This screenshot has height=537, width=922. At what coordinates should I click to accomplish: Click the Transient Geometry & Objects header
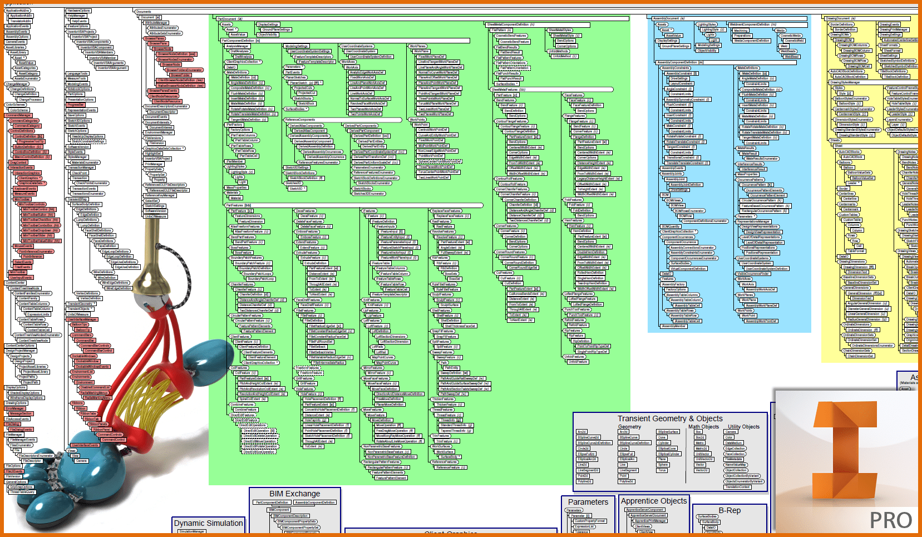(669, 418)
